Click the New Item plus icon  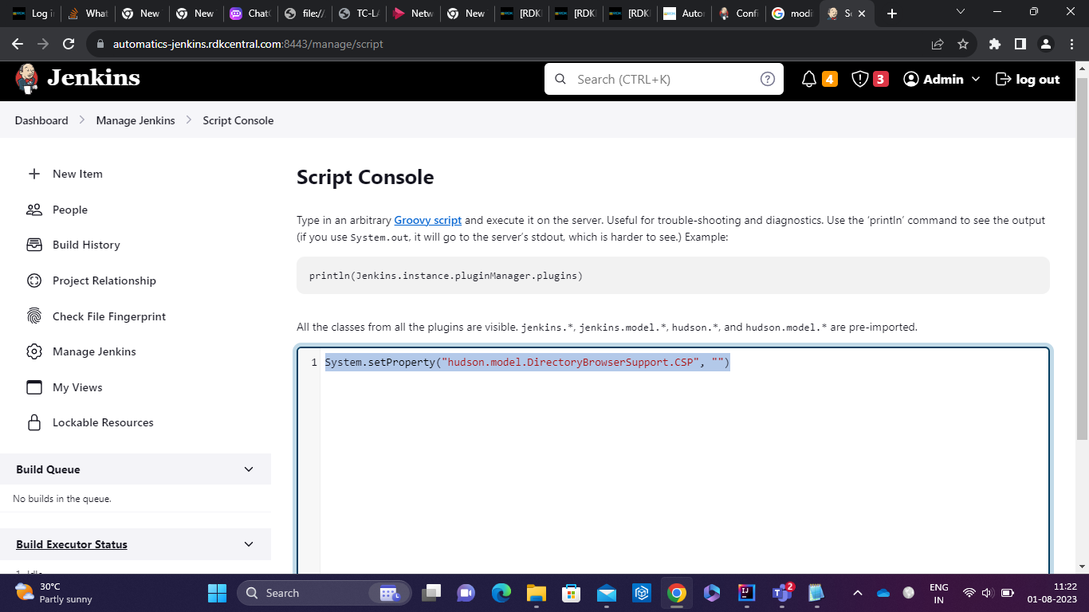pyautogui.click(x=34, y=174)
